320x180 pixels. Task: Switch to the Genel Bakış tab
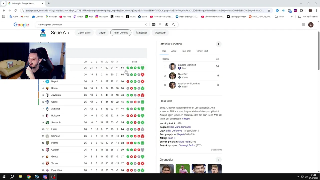tap(84, 33)
